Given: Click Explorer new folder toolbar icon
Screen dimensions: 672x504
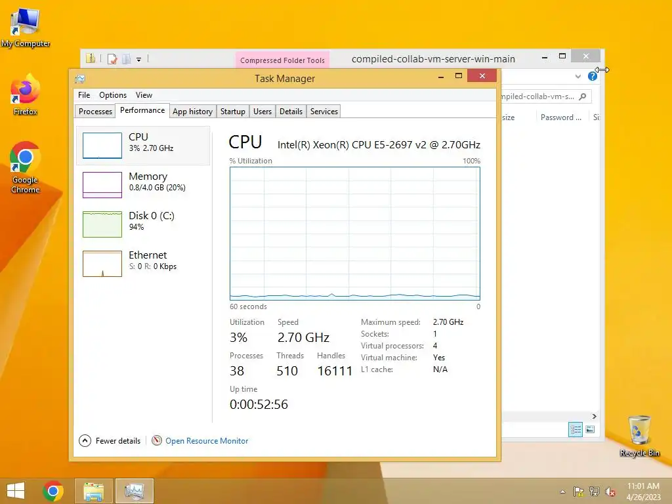Looking at the screenshot, I should 127,59.
